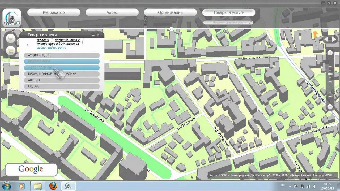Click the orange highlighted building on map
Screen dimensions: 340x191
[x=316, y=34]
